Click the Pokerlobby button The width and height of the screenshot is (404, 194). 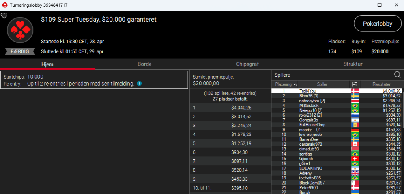pyautogui.click(x=378, y=24)
